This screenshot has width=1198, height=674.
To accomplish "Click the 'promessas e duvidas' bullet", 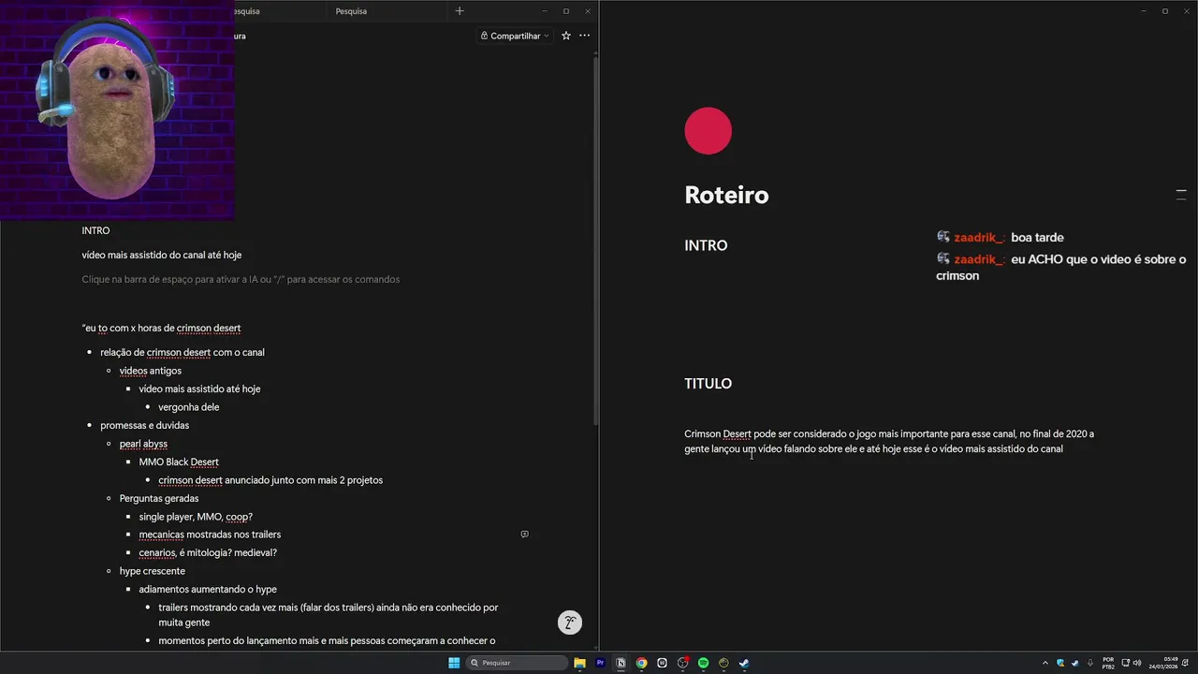I will 144,425.
